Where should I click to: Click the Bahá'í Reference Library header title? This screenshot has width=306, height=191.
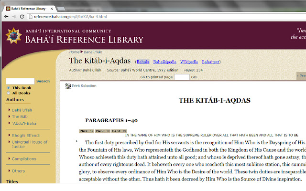84,40
